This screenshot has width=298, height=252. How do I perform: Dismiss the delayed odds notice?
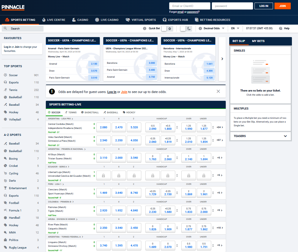pos(218,92)
